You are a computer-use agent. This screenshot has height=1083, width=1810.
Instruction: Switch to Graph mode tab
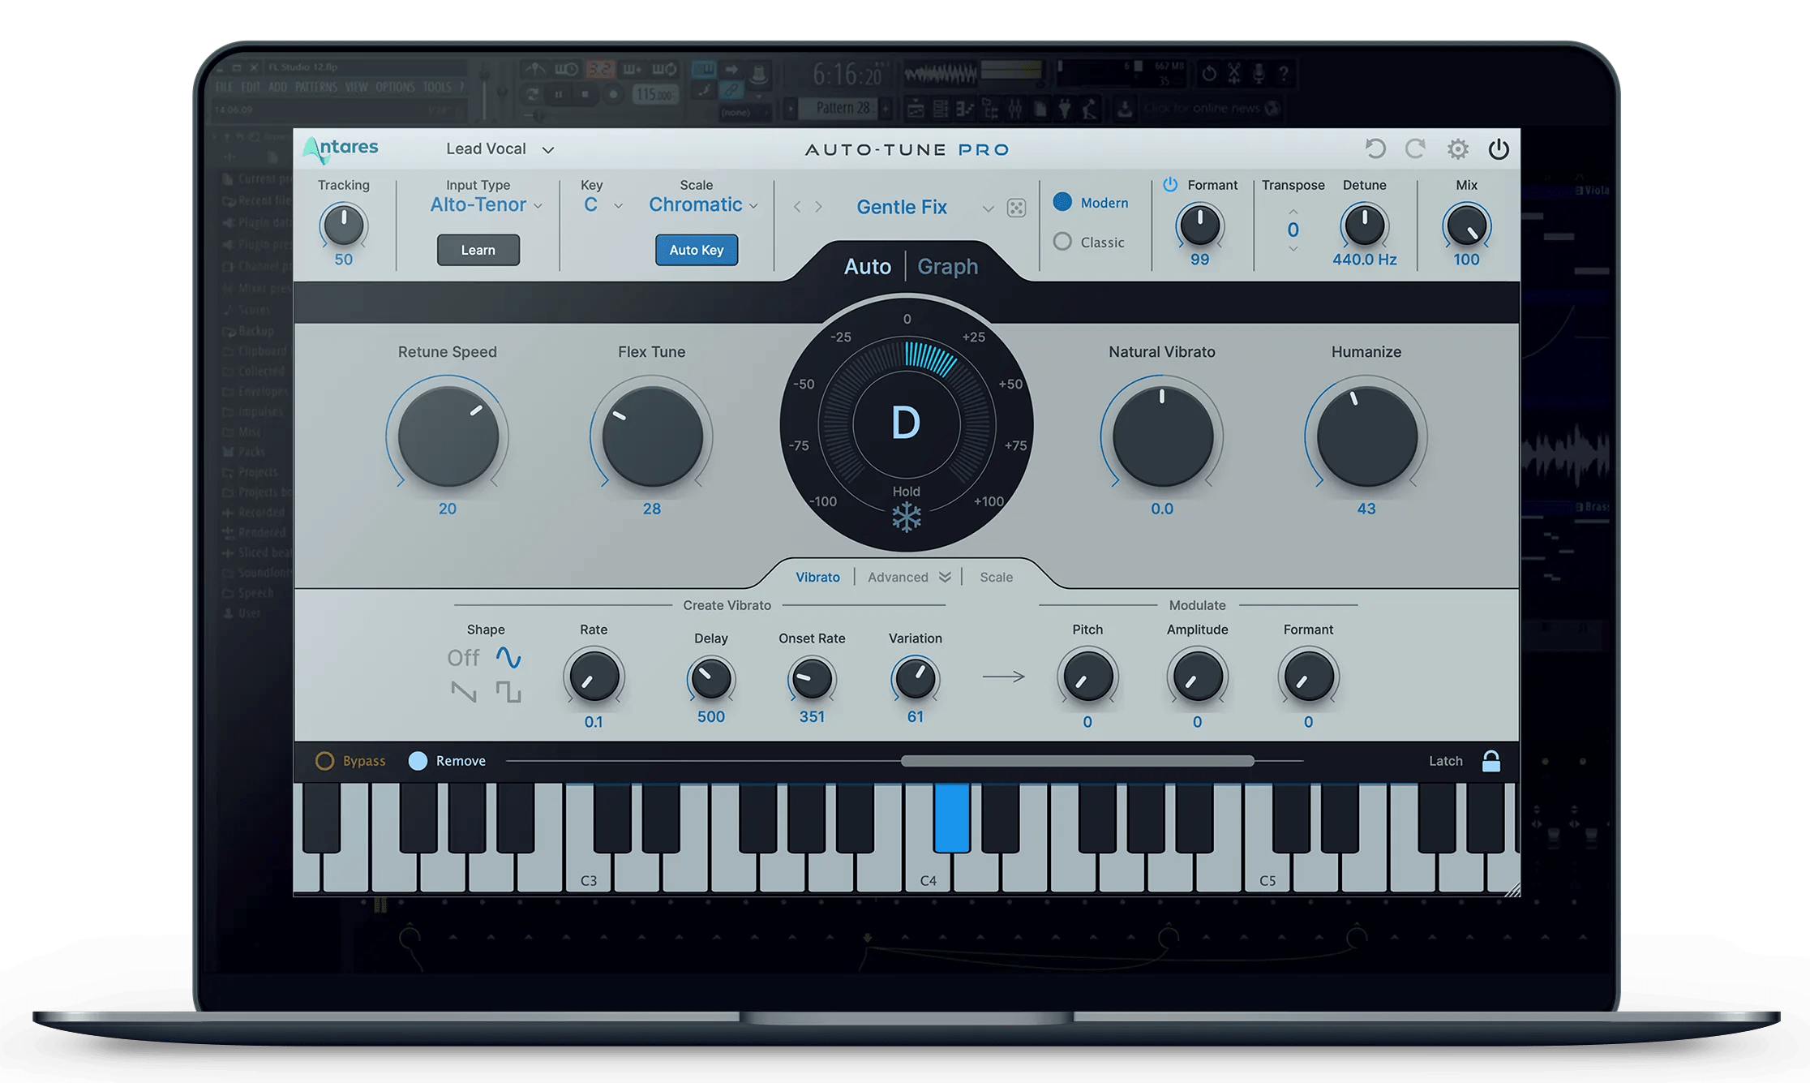click(948, 266)
